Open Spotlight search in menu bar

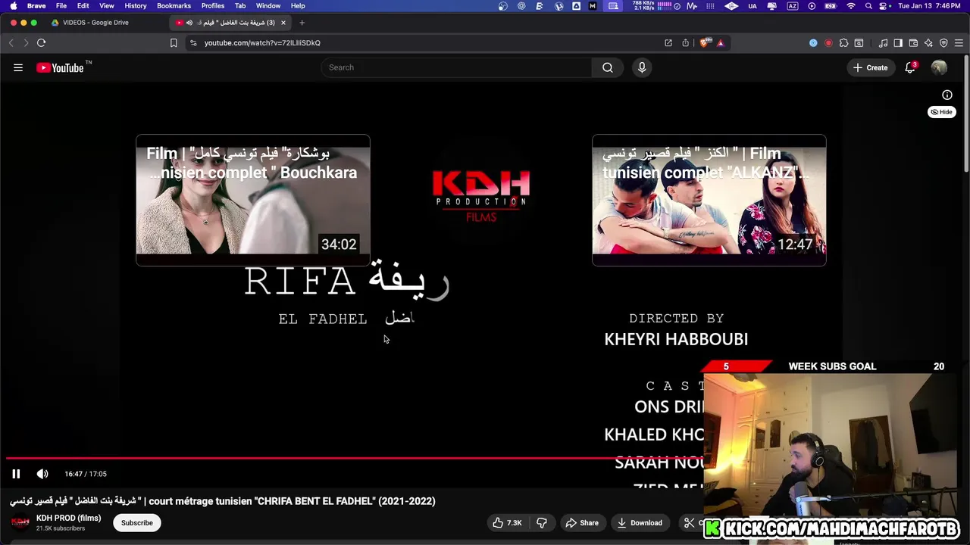pos(868,6)
